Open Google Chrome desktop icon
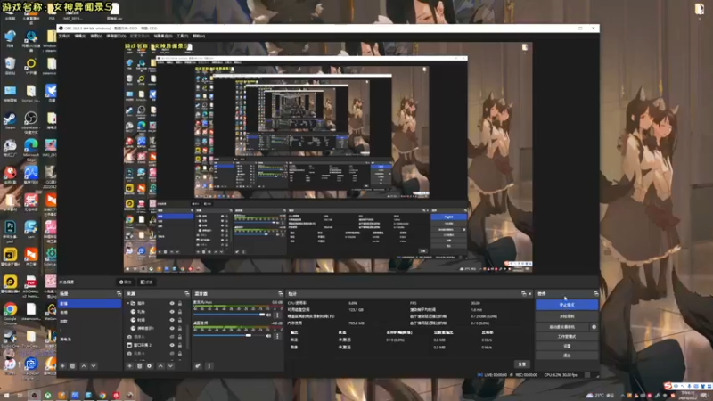The height and width of the screenshot is (401, 713). [10, 313]
